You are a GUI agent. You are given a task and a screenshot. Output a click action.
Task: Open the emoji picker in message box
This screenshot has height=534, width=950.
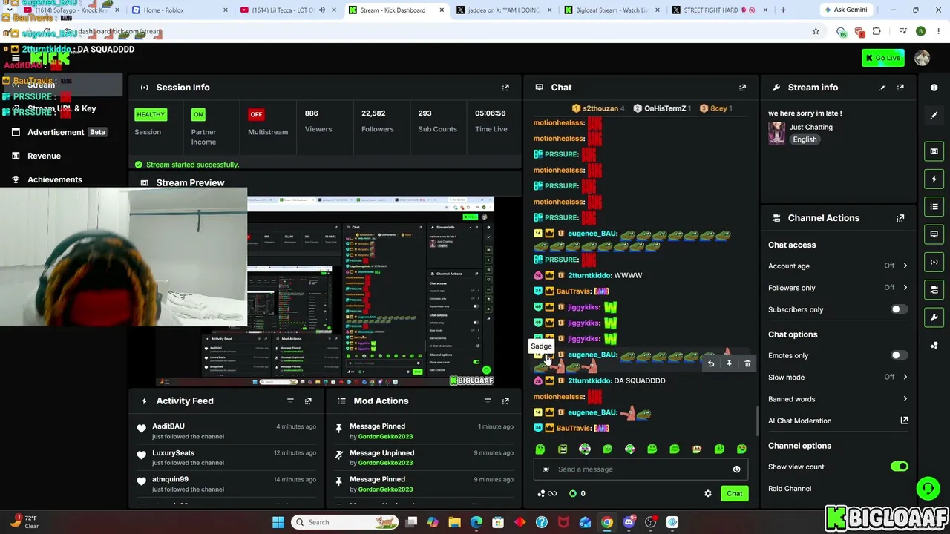click(x=736, y=469)
